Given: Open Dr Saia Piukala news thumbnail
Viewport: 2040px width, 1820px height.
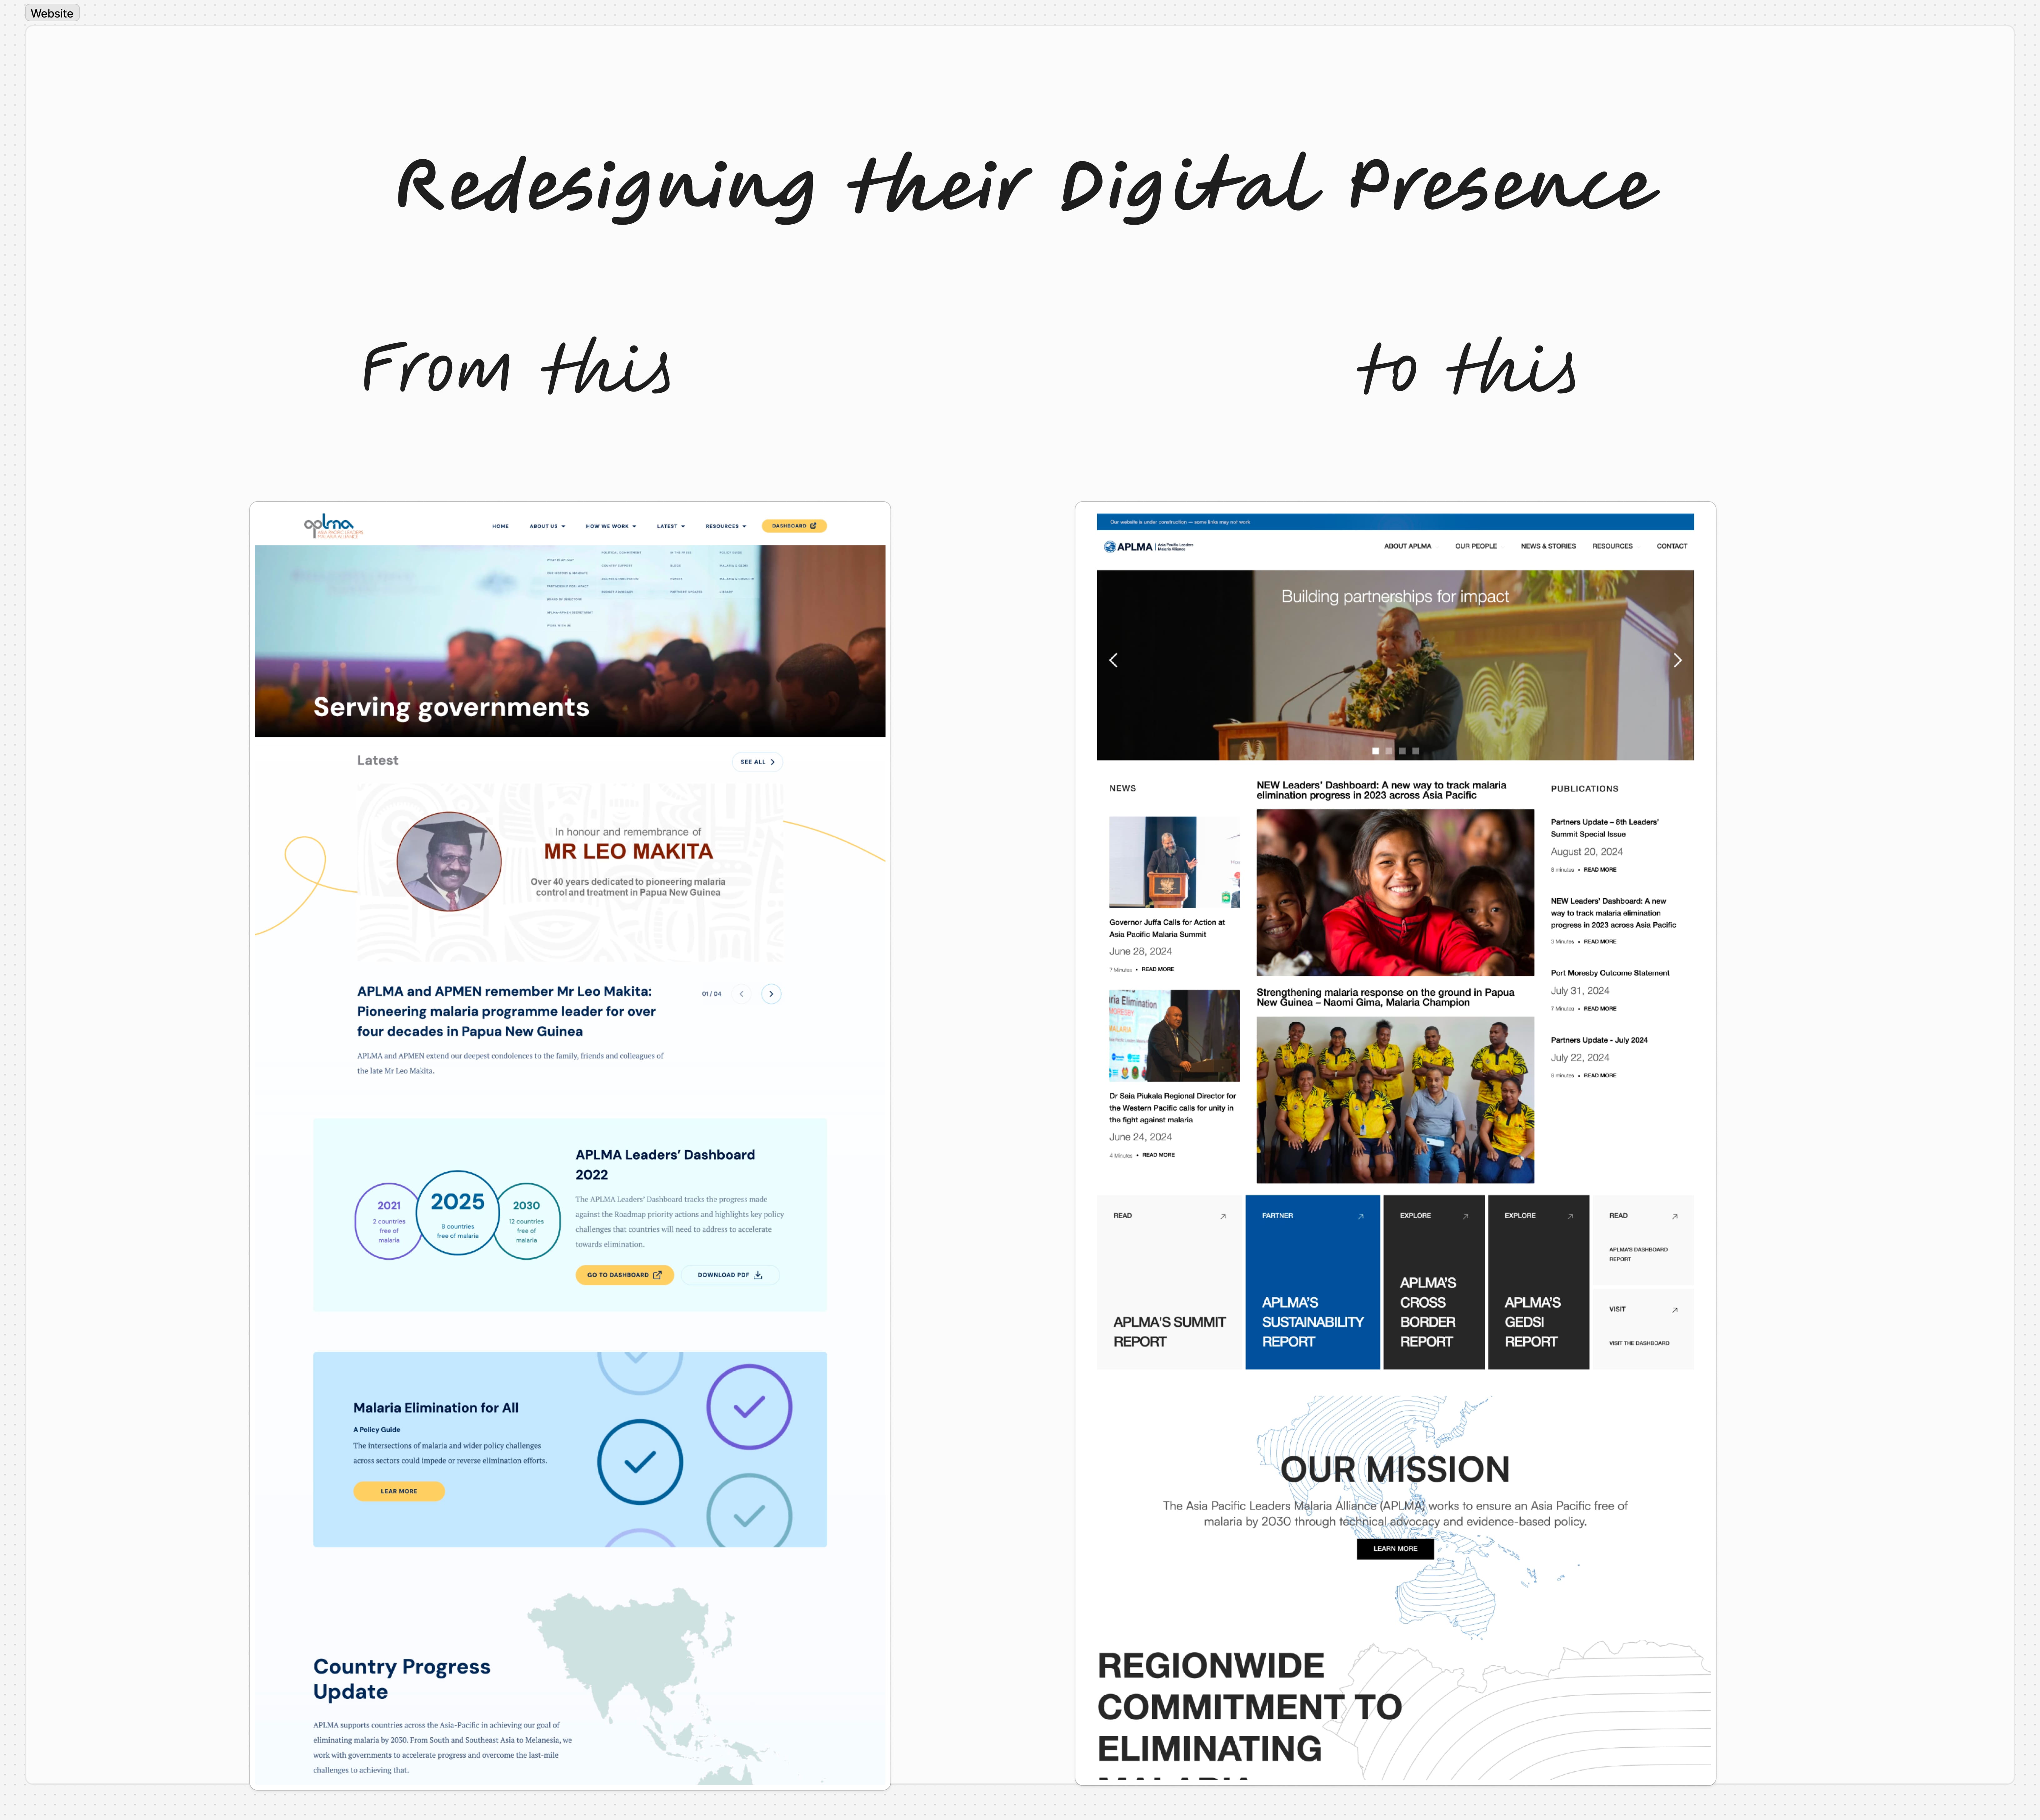Looking at the screenshot, I should (1174, 1036).
